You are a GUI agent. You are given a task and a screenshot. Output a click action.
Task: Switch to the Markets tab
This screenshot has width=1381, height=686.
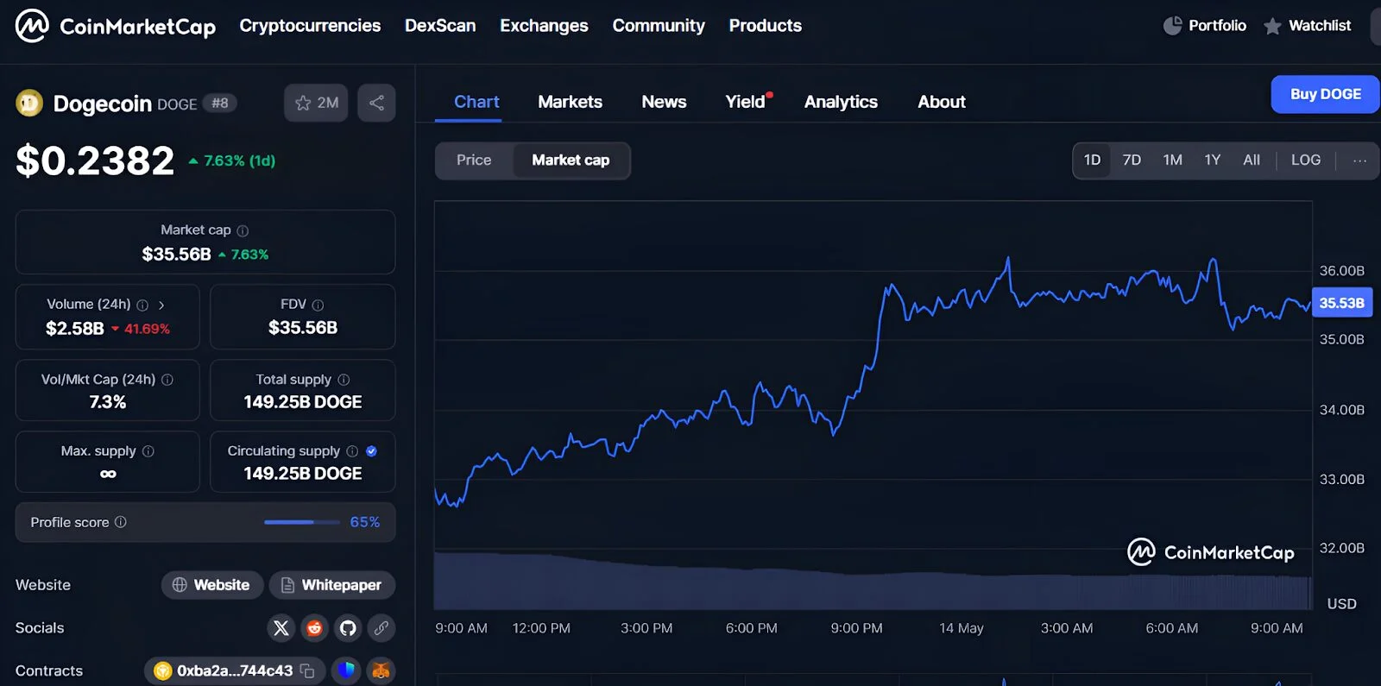[570, 102]
